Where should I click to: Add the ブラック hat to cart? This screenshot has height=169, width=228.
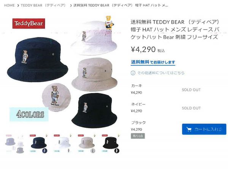[204, 129]
